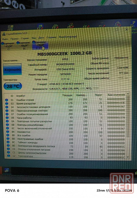Open the Язык(Language) menu

pyautogui.click(x=68, y=37)
